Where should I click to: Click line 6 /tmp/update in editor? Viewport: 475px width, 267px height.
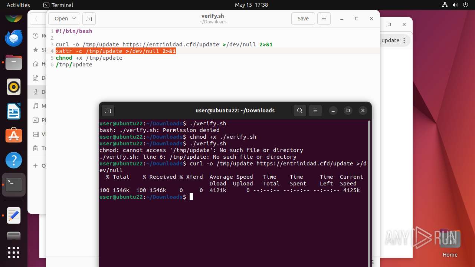[74, 65]
